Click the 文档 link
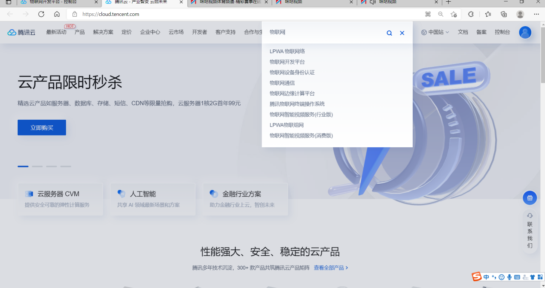 tap(463, 32)
